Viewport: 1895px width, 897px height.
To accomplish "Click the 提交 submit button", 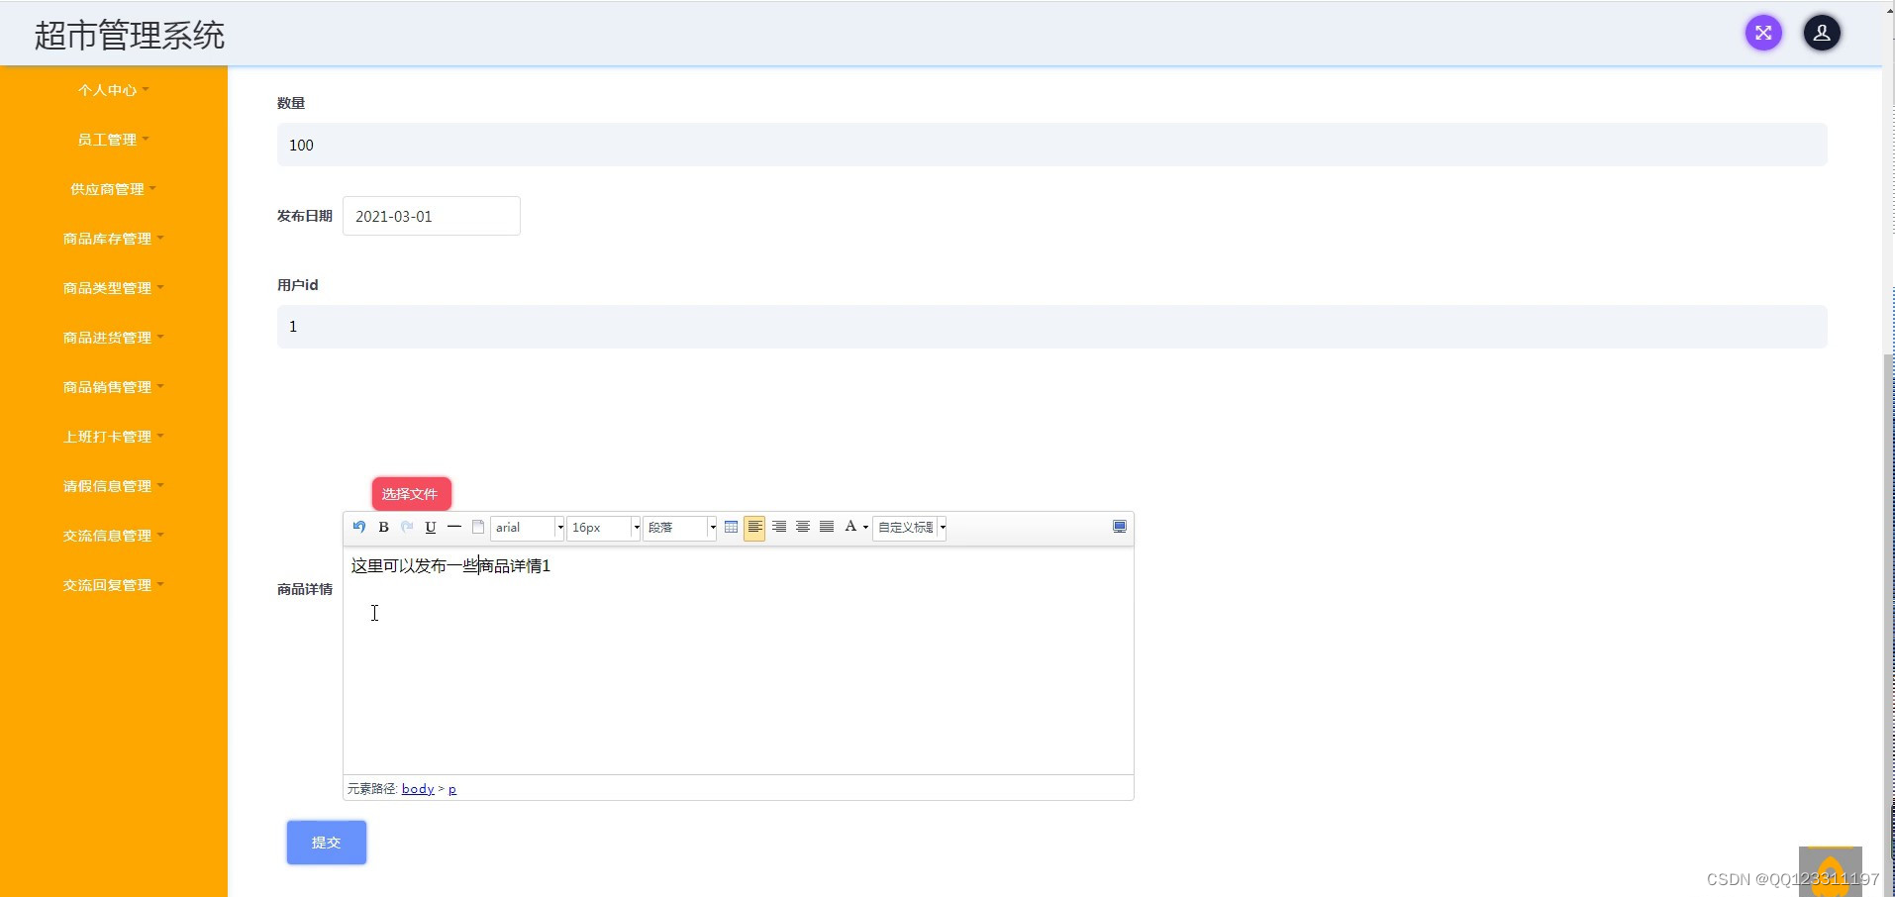I will 327,843.
